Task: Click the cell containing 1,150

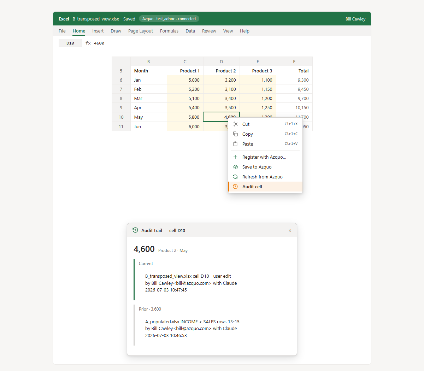Action: (x=258, y=89)
